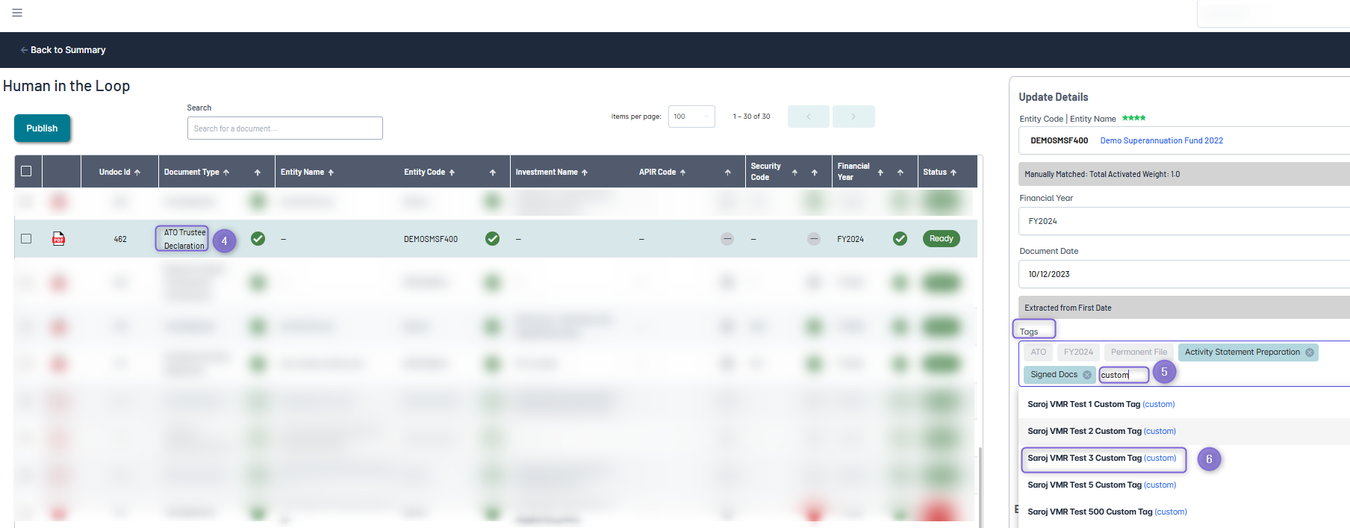Click DEMOSMSF400 entity code table cell
The width and height of the screenshot is (1350, 528).
[x=431, y=239]
